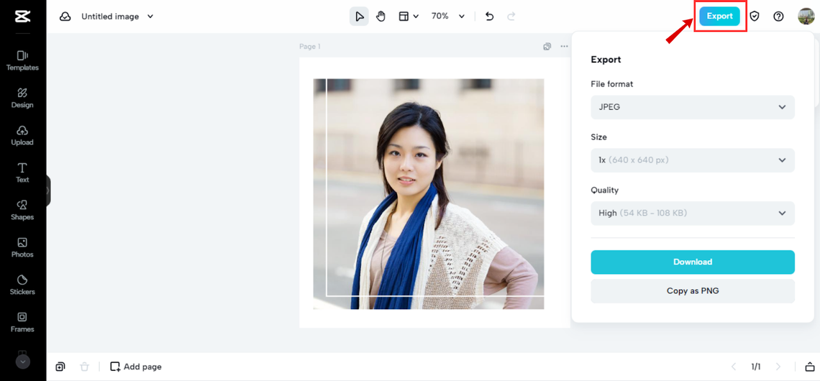Open the JPEG file format dropdown

(x=693, y=107)
